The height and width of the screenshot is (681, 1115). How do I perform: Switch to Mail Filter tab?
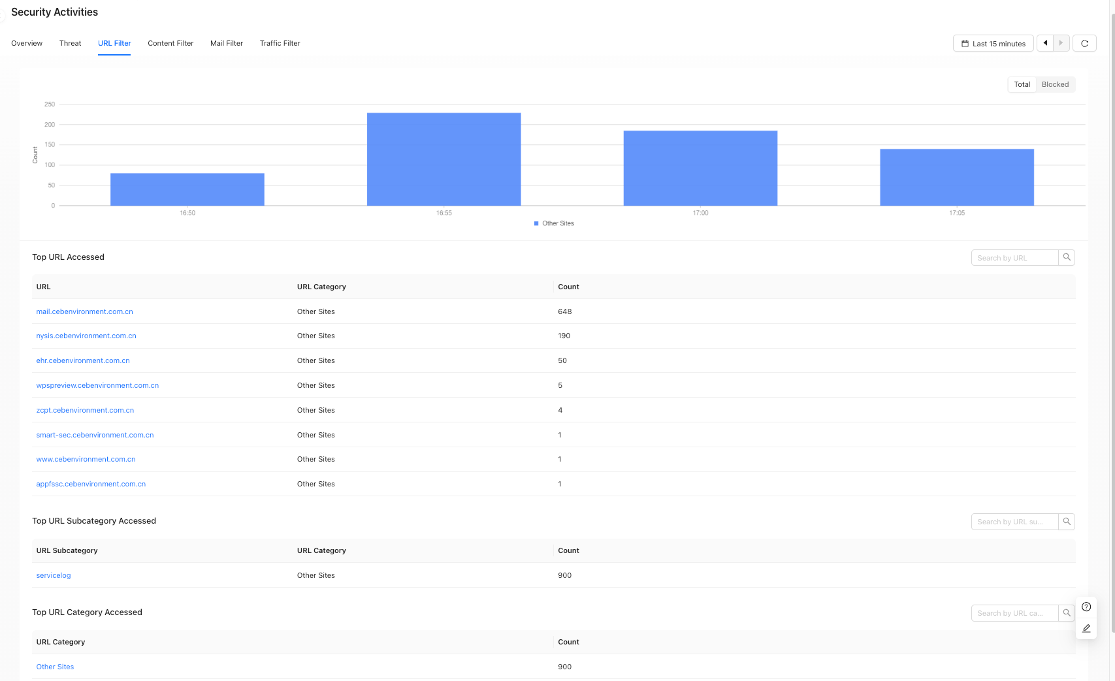(227, 43)
